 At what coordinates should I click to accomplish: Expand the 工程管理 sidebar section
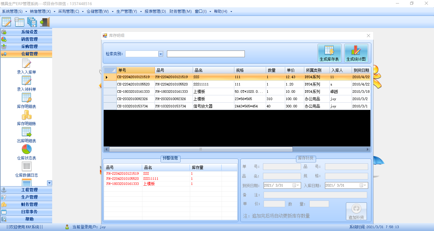point(26,190)
